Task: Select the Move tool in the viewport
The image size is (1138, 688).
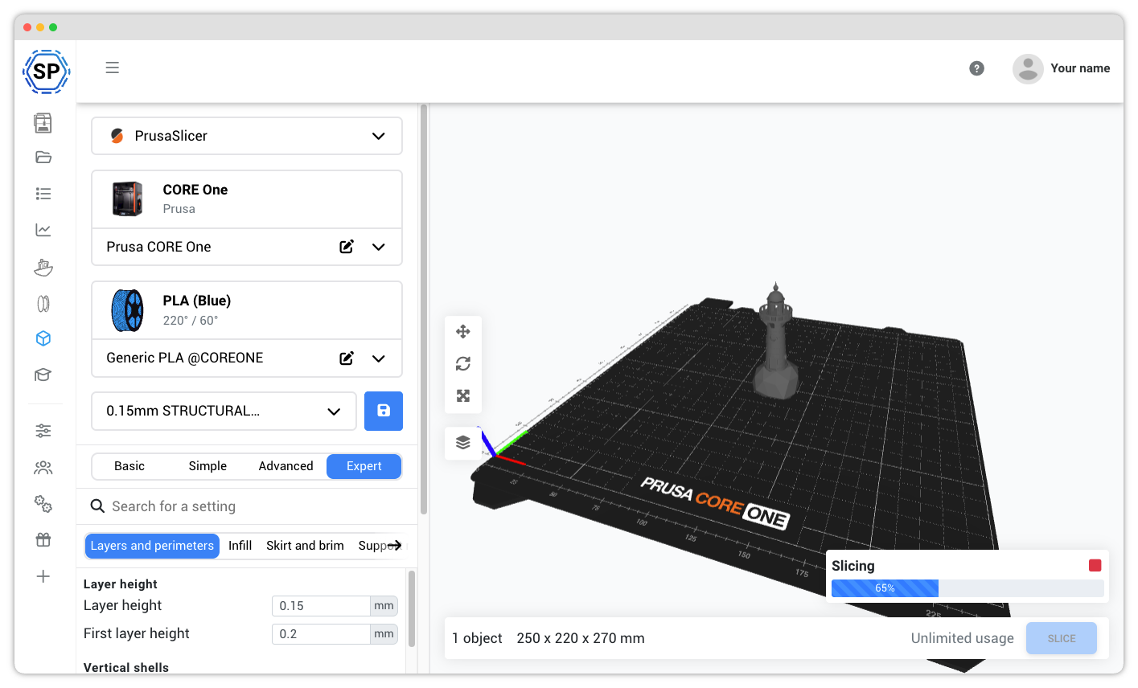Action: pos(463,331)
